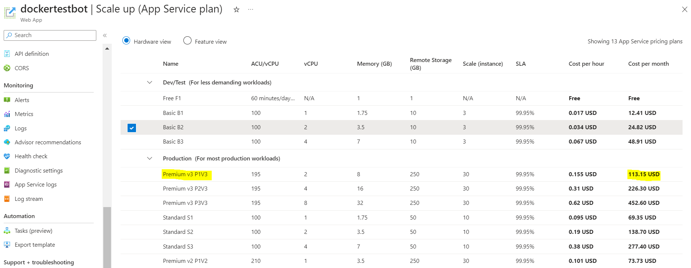Open CORS menu item
Viewport: 691px width, 268px height.
pos(22,68)
